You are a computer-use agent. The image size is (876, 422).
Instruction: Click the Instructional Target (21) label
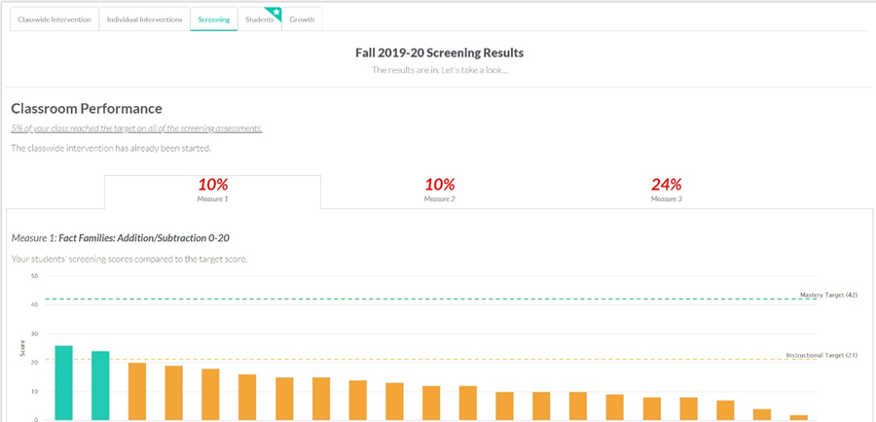(821, 355)
